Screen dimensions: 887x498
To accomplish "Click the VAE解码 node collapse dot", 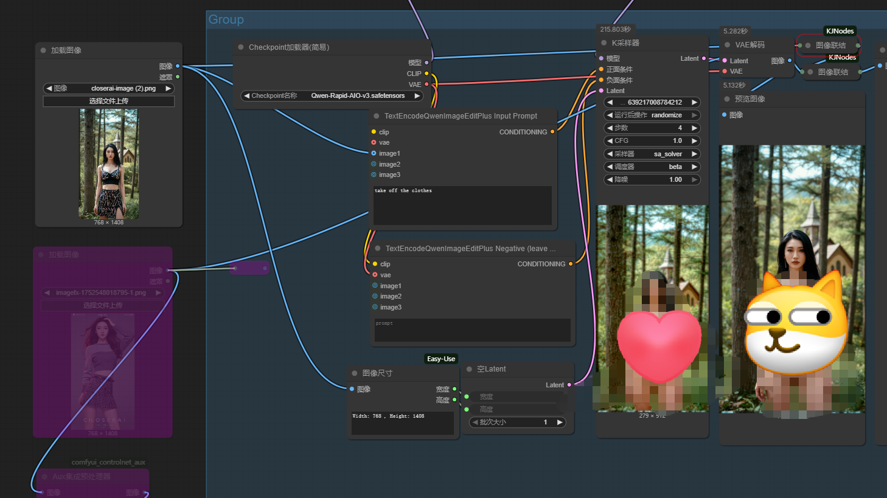I will [727, 45].
